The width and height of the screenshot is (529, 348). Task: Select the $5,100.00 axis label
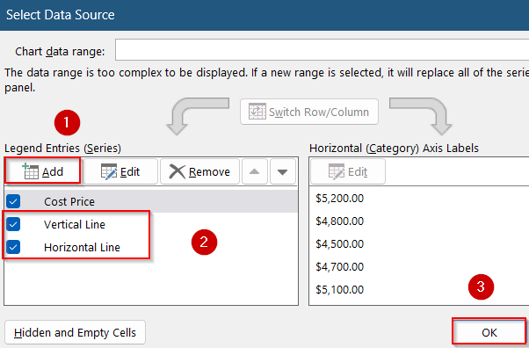point(339,290)
